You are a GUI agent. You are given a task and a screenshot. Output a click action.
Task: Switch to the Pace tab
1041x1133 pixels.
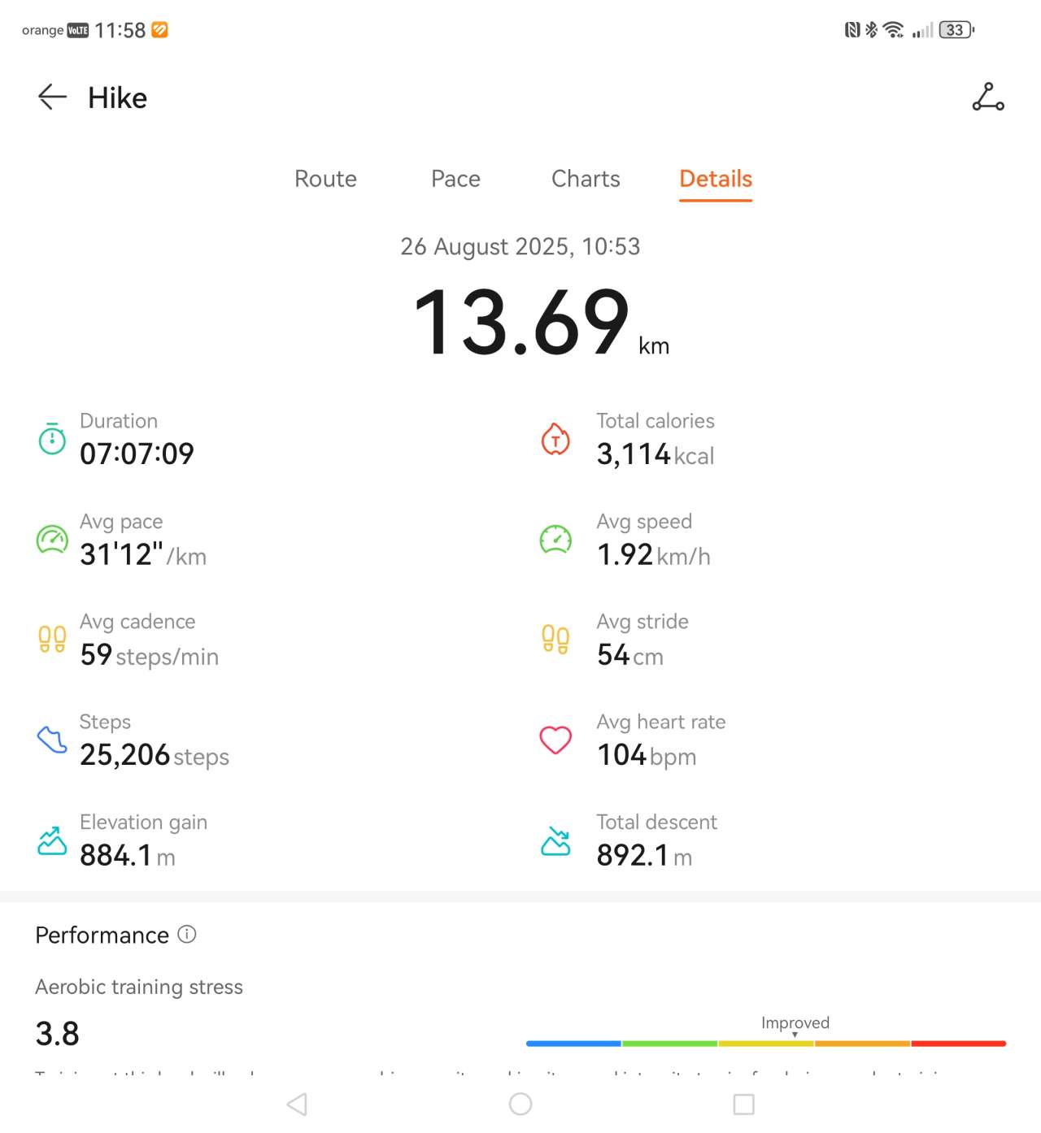(455, 179)
